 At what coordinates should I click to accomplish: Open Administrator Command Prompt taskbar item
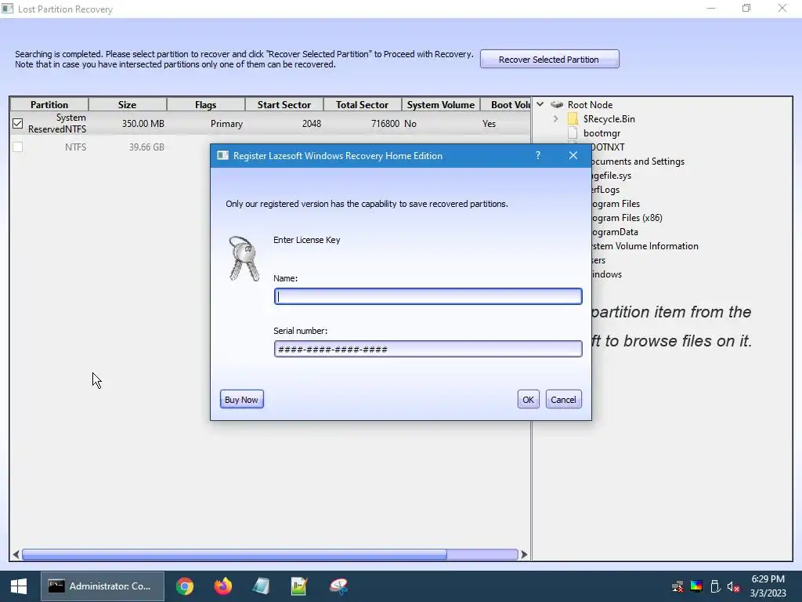[103, 586]
